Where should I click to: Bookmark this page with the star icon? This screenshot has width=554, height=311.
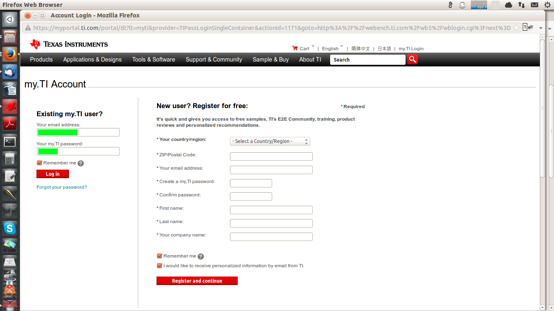(x=516, y=28)
